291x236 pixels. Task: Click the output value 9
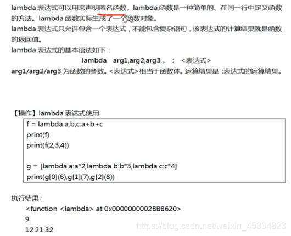(x=27, y=219)
